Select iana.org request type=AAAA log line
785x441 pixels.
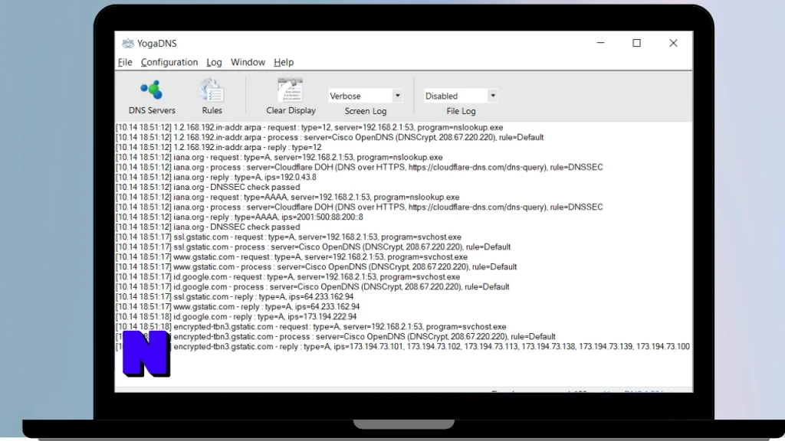click(287, 197)
